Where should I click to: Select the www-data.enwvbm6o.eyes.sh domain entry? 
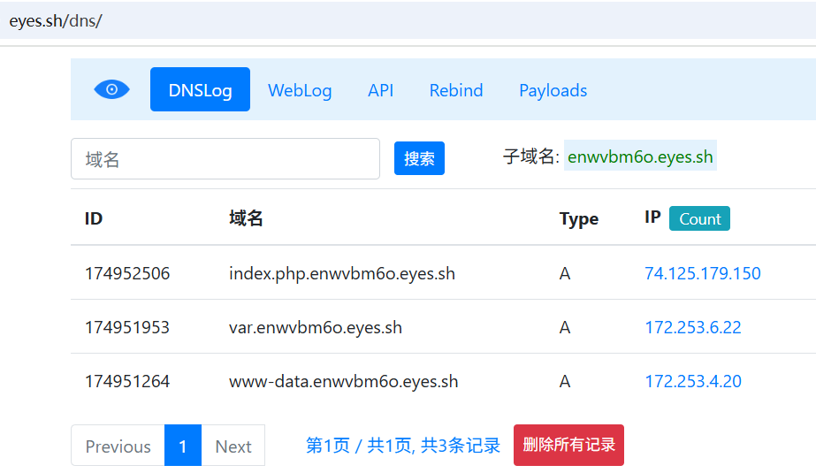click(343, 381)
